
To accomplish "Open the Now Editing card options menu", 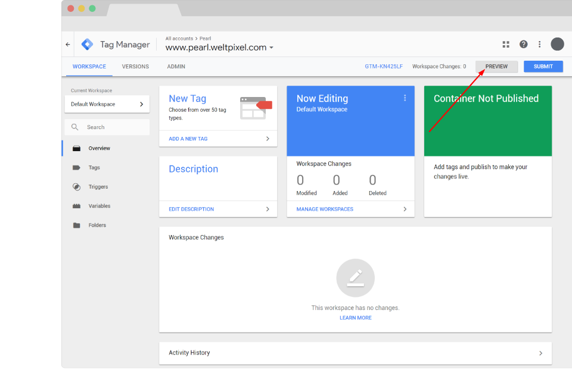I will [405, 97].
